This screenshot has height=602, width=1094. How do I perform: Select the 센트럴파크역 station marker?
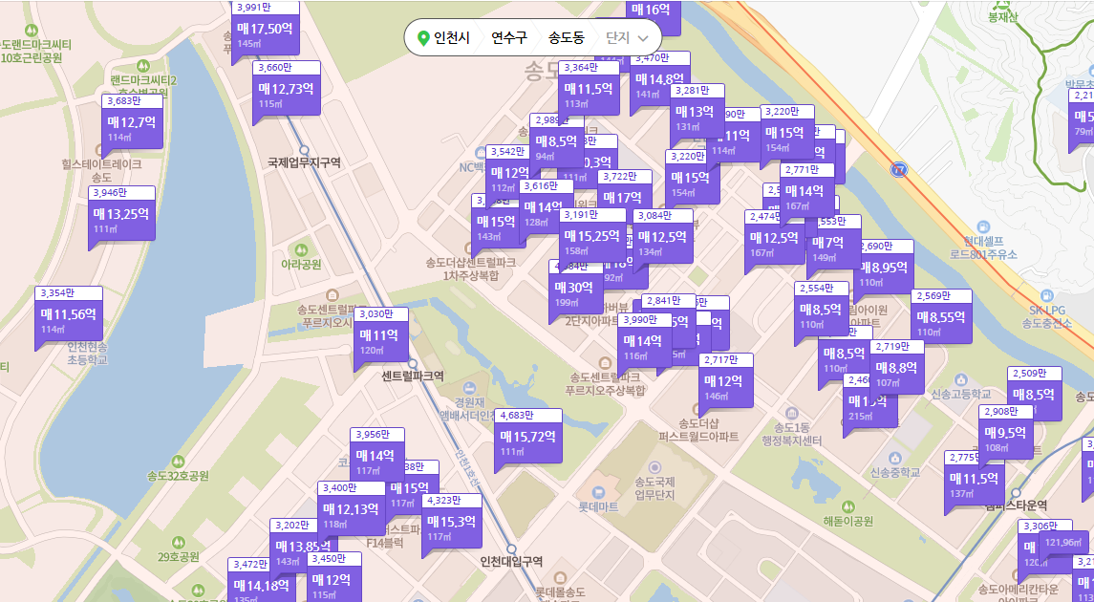pyautogui.click(x=413, y=363)
